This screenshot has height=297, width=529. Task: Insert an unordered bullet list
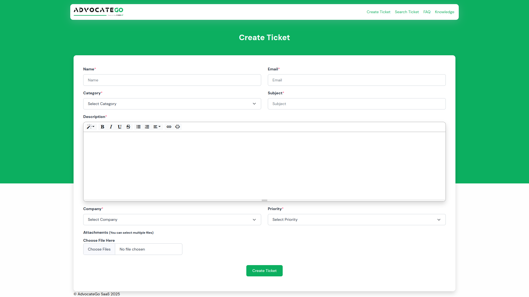click(x=138, y=127)
